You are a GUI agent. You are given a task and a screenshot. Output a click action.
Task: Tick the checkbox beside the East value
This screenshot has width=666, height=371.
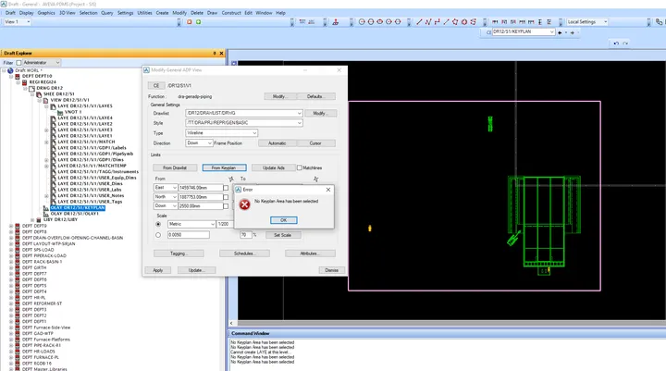(226, 188)
